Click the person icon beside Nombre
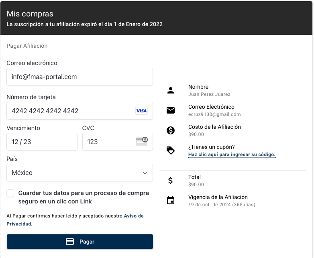 [170, 90]
